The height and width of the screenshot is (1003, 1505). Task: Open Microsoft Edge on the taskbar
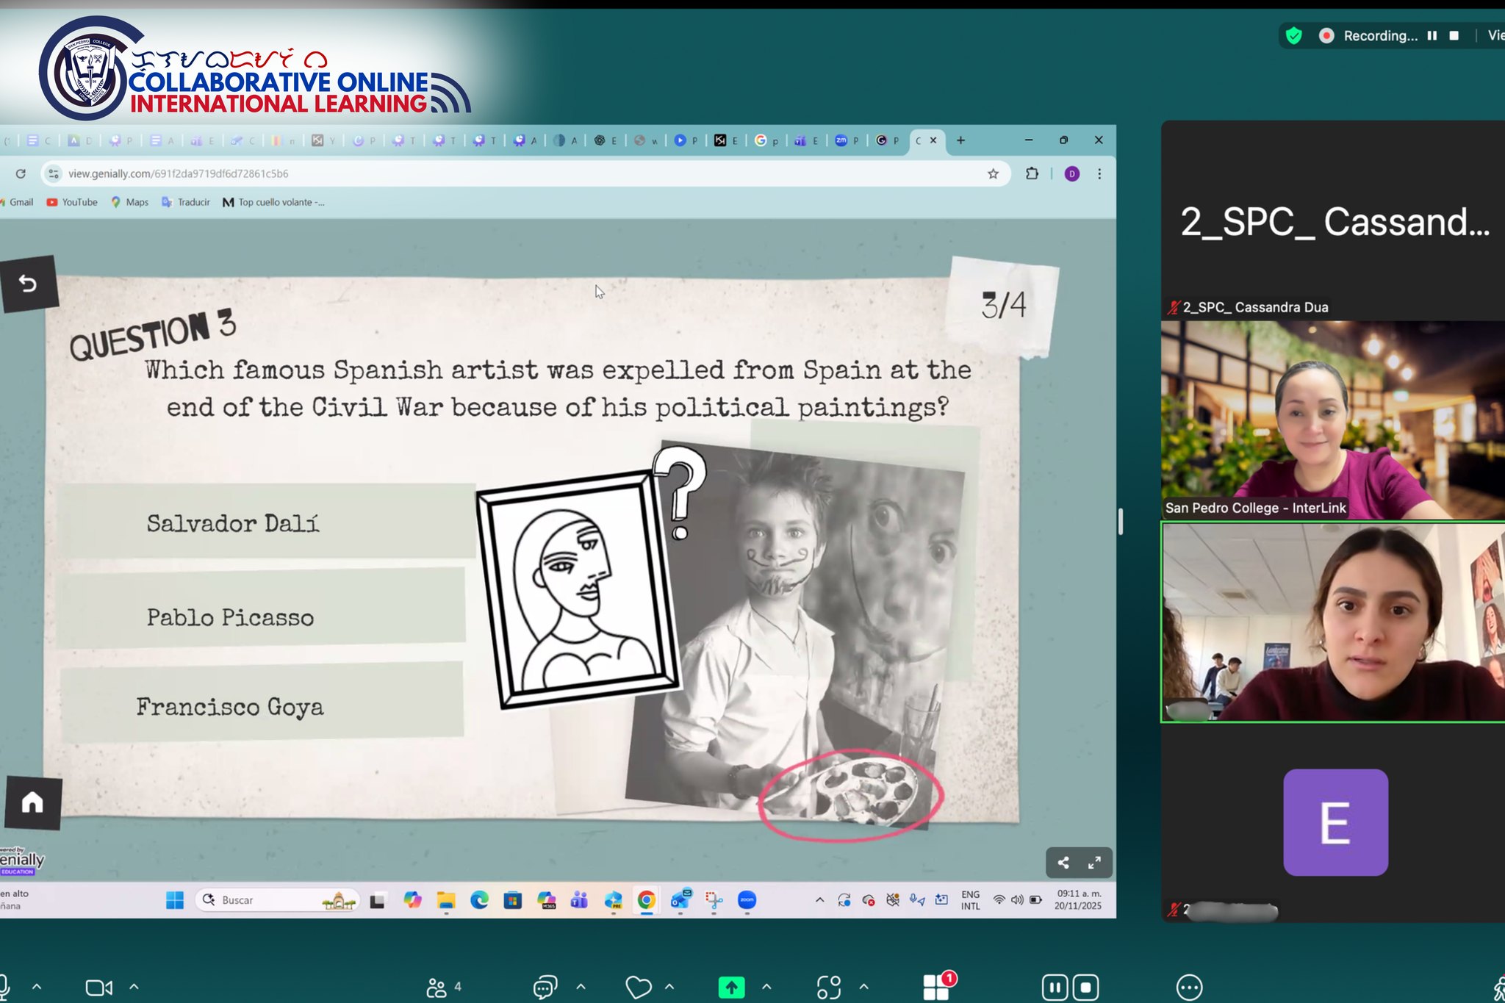(x=479, y=900)
